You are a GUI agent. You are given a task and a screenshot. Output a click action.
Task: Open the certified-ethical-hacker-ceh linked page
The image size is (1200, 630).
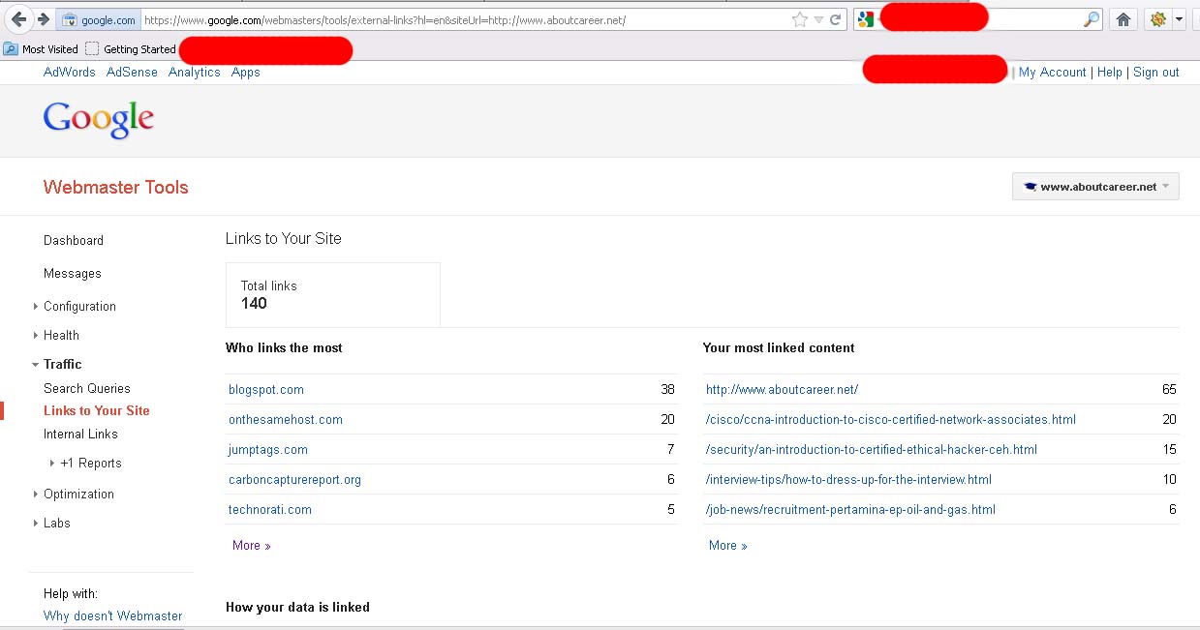(x=872, y=450)
